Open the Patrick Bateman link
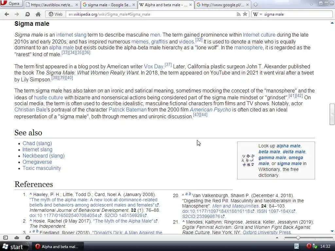This screenshot has height=251, width=335. 128,110
